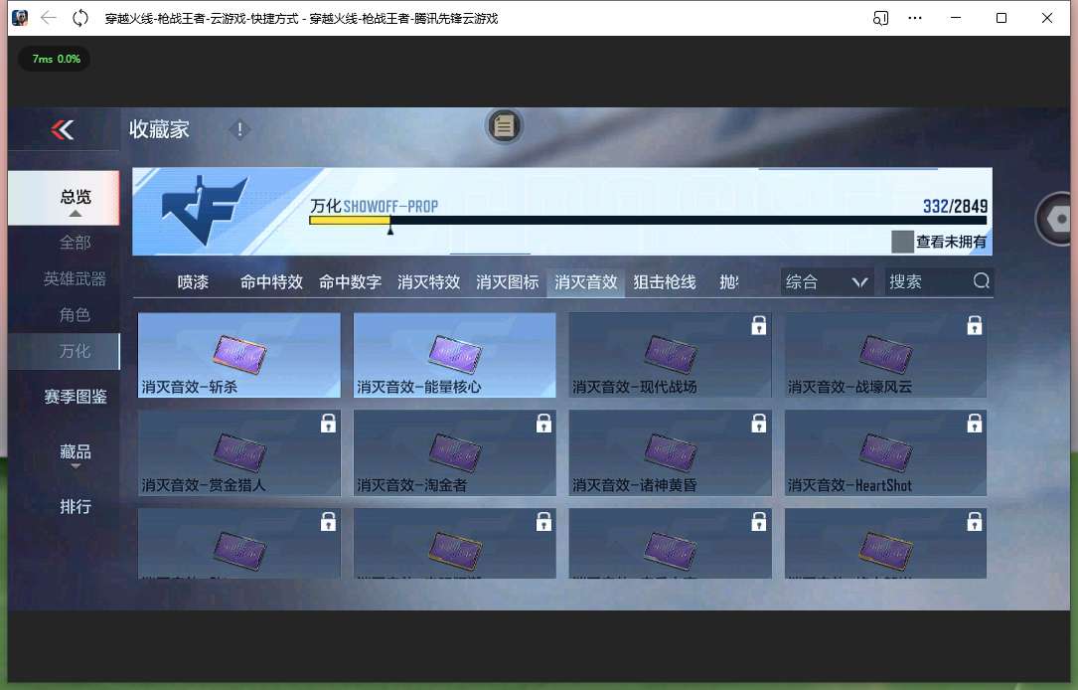1078x690 pixels.
Task: Open the round notes list icon
Action: pos(504,126)
